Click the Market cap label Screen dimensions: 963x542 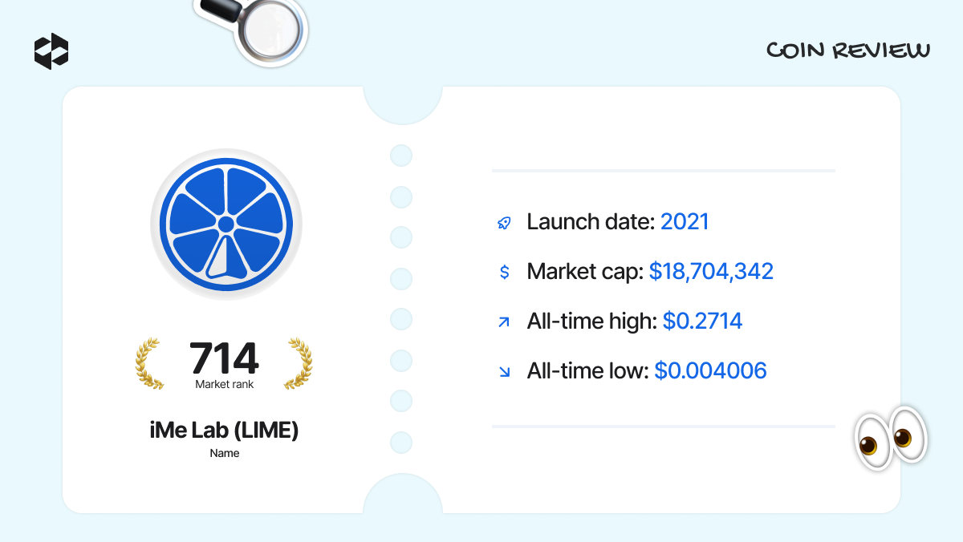(586, 272)
